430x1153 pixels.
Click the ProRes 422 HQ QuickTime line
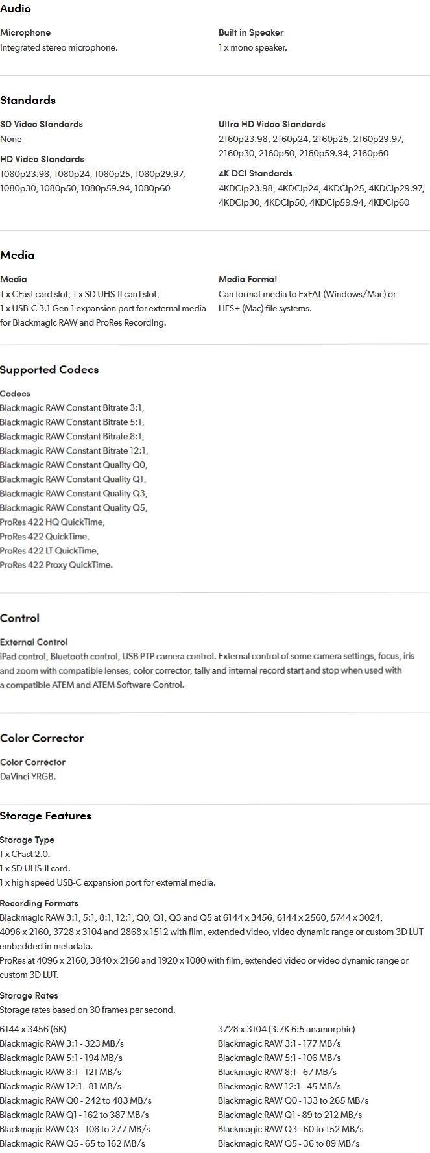(x=52, y=522)
